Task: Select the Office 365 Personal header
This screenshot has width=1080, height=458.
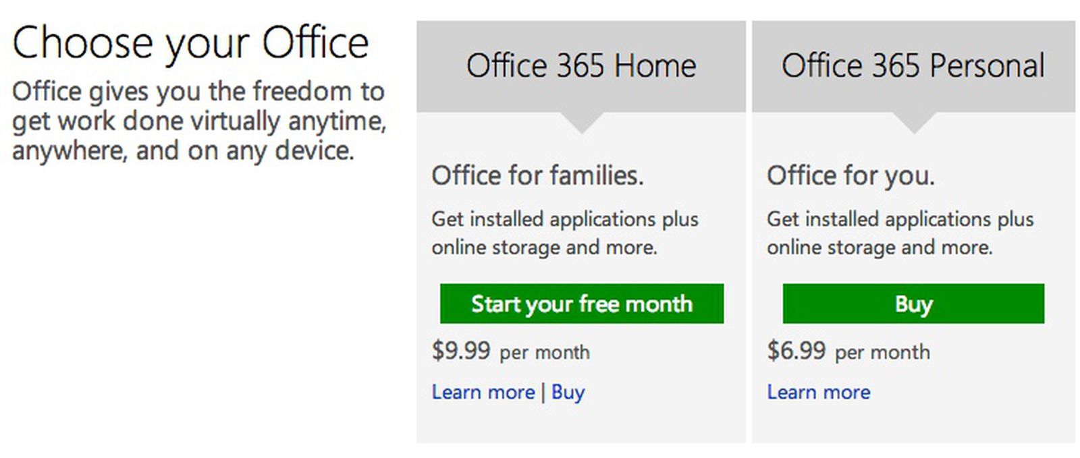Action: (913, 65)
